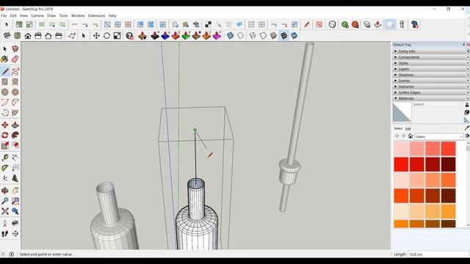Select the Freehand tool
The width and height of the screenshot is (470, 264).
pos(15,72)
